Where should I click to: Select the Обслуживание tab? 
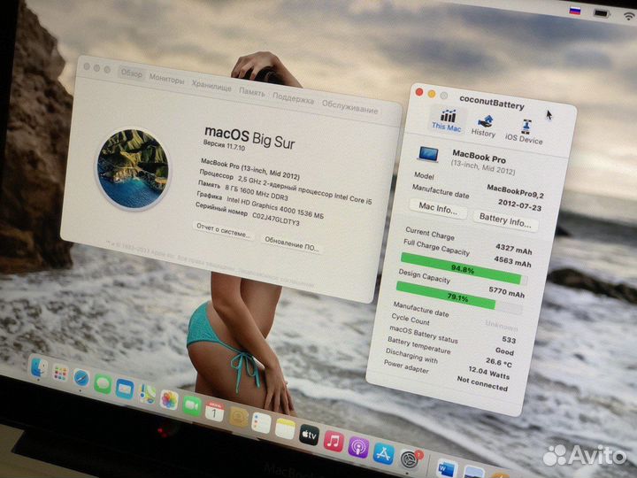[350, 106]
